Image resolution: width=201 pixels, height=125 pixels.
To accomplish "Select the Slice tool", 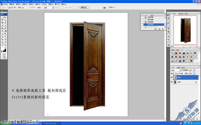I will (5, 22).
